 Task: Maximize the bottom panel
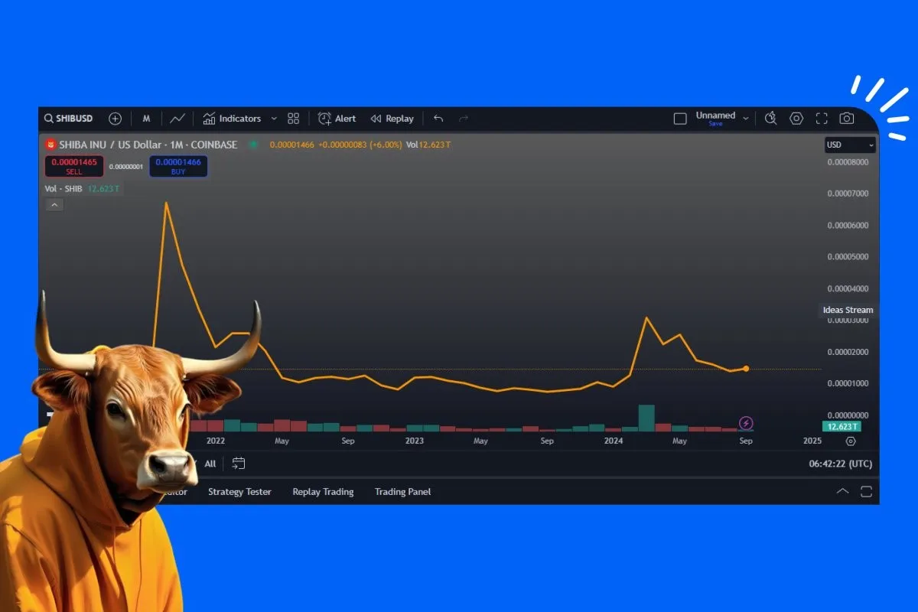[866, 491]
